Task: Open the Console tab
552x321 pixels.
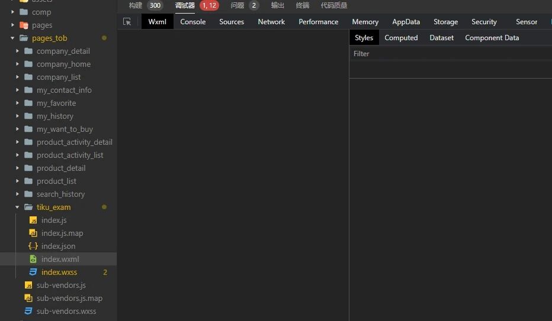Action: (x=193, y=22)
